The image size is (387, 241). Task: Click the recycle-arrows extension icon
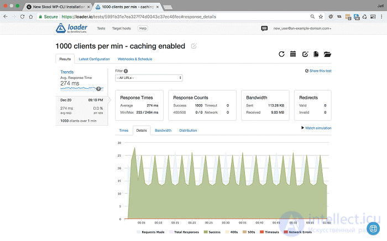click(x=364, y=17)
